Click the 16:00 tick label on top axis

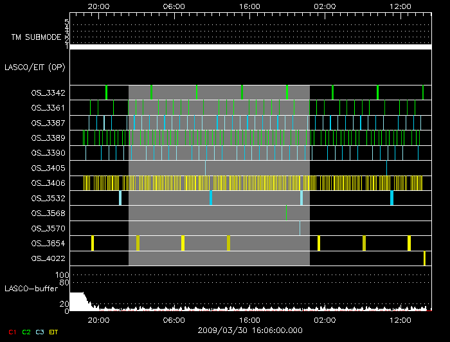click(249, 6)
